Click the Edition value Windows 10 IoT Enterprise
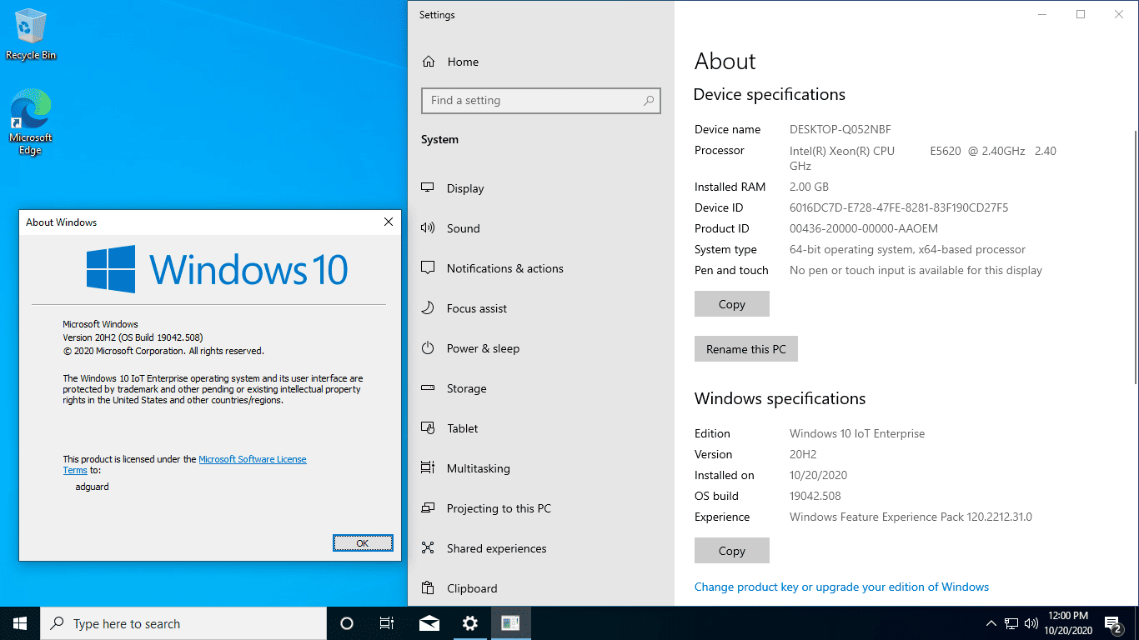Image resolution: width=1139 pixels, height=640 pixels. [857, 433]
